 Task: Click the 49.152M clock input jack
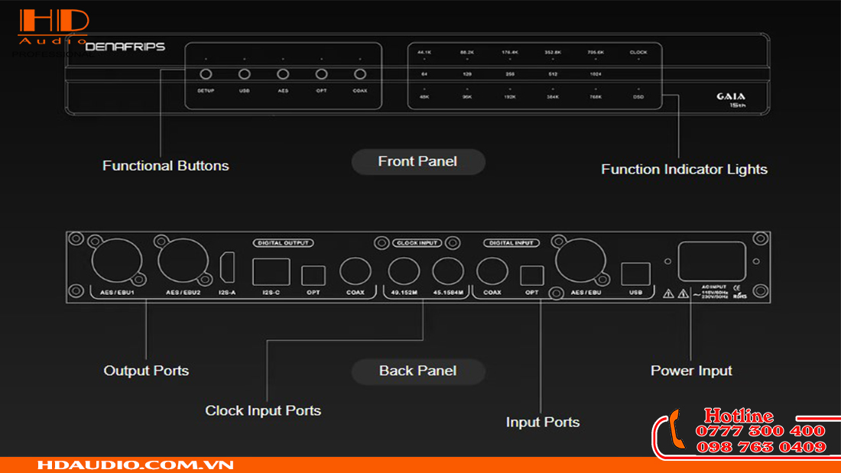tap(404, 271)
